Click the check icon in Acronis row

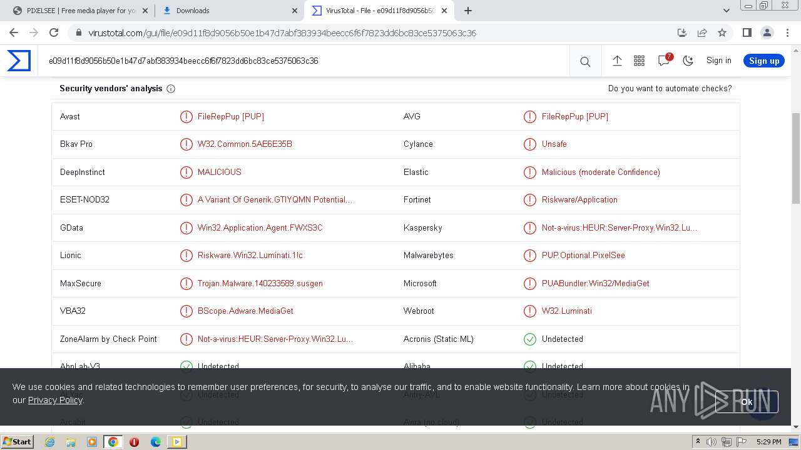click(530, 339)
